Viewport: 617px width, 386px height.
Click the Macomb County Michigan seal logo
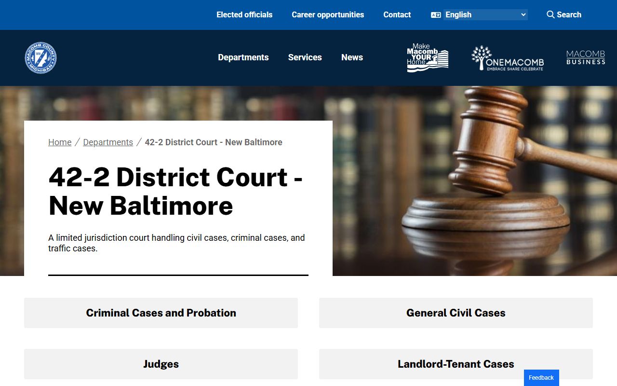tap(41, 58)
